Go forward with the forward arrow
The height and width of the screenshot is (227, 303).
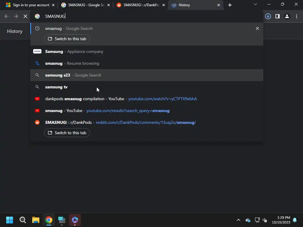point(16,16)
